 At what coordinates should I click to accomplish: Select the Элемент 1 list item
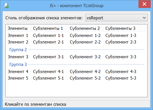coord(18,36)
